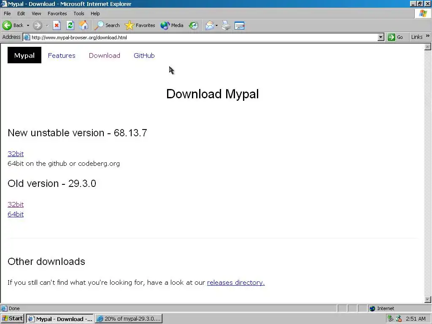Image resolution: width=432 pixels, height=324 pixels.
Task: Click the Done status bar text
Action: [x=14, y=308]
